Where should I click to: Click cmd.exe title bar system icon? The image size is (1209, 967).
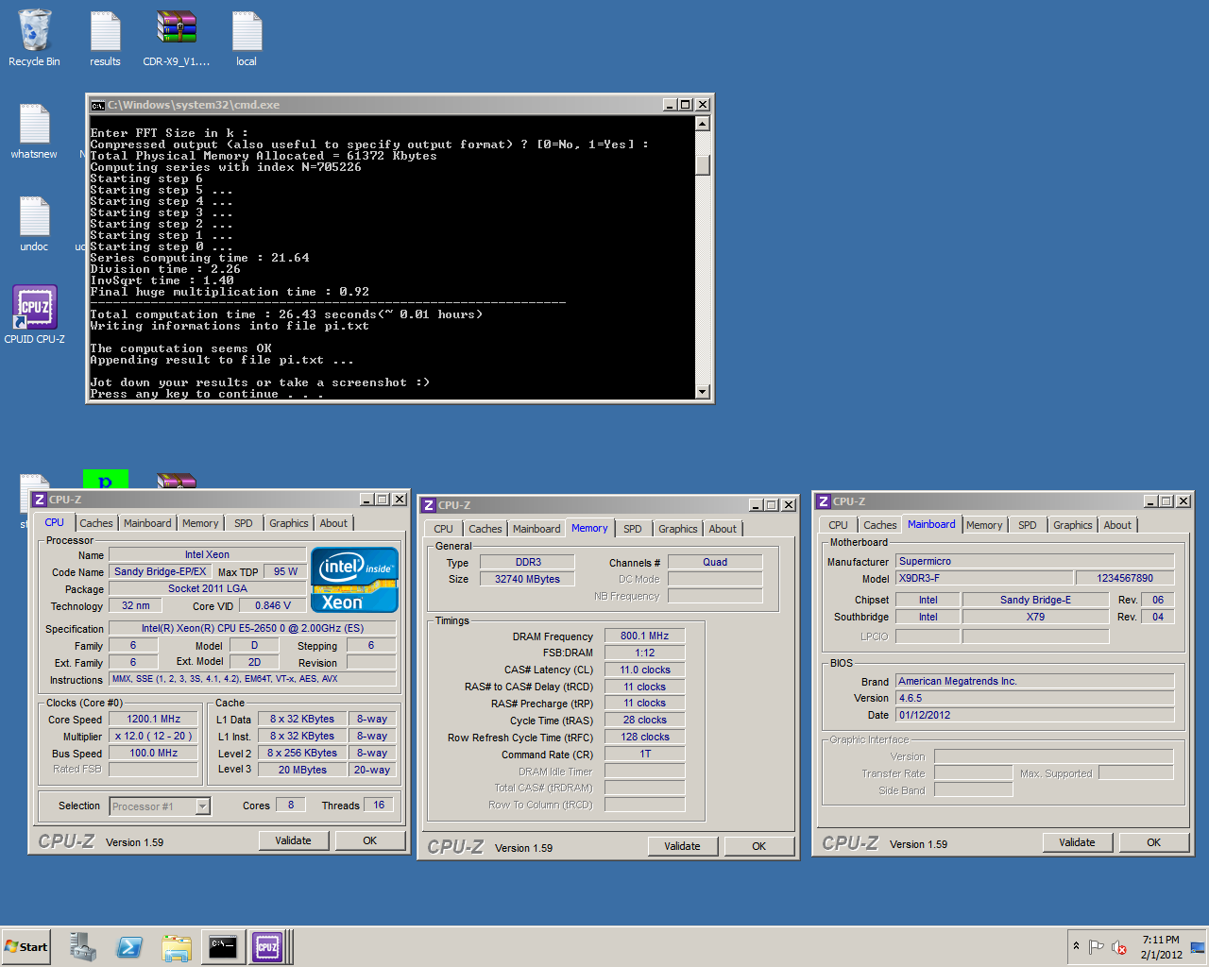(x=97, y=105)
